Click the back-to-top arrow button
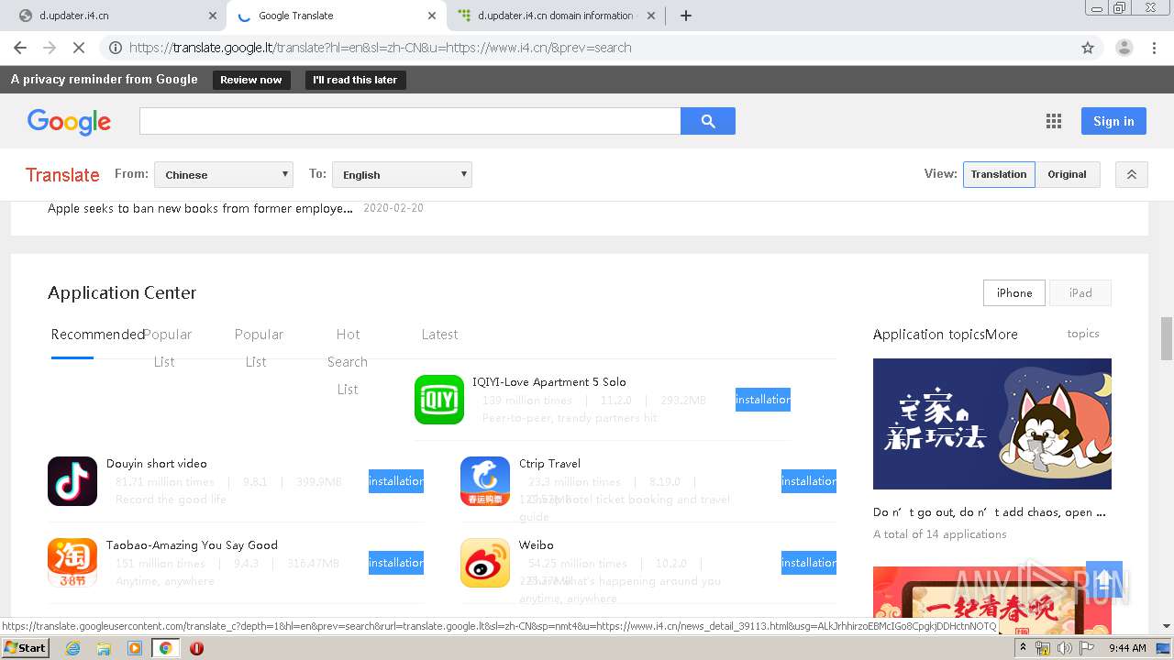Image resolution: width=1174 pixels, height=660 pixels. click(1104, 579)
